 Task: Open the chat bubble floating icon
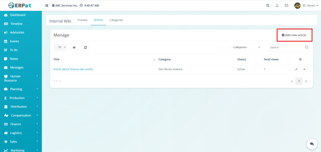(x=312, y=144)
